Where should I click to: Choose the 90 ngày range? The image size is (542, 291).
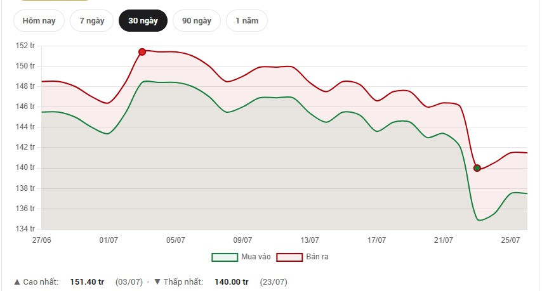[196, 21]
